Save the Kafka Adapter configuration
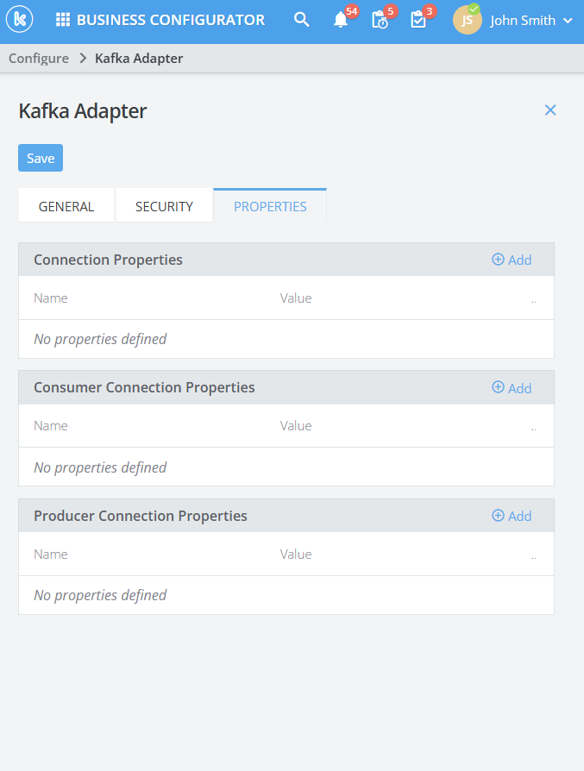Screen dimensions: 584x771 [x=41, y=158]
